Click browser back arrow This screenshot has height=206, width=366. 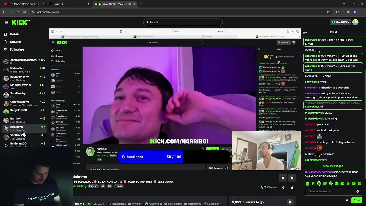click(x=4, y=12)
